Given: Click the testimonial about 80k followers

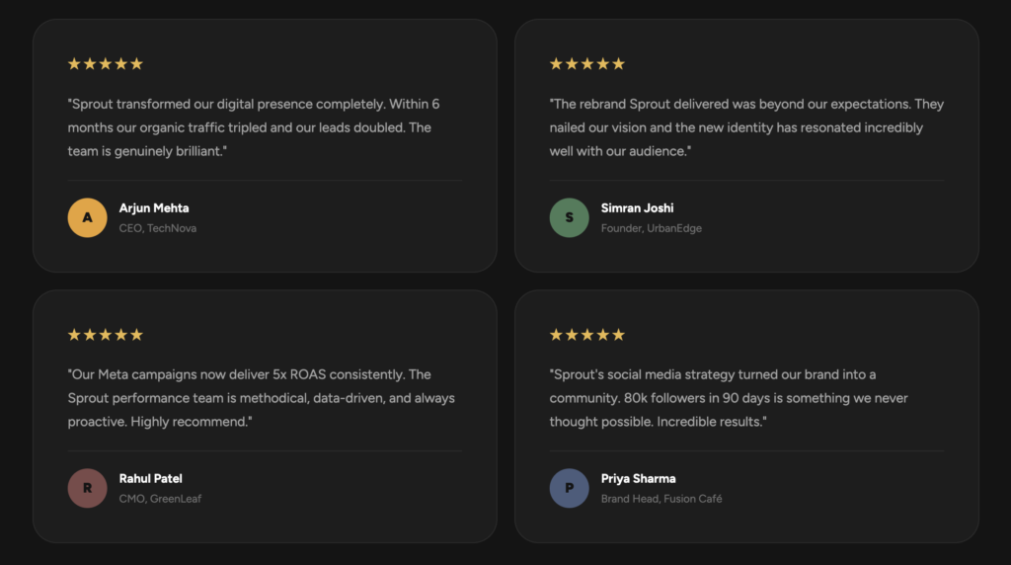Looking at the screenshot, I should click(727, 398).
